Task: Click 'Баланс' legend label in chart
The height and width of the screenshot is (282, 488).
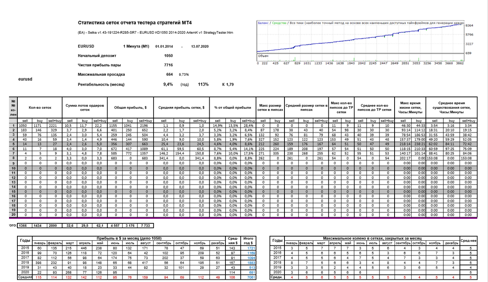Action: point(263,23)
